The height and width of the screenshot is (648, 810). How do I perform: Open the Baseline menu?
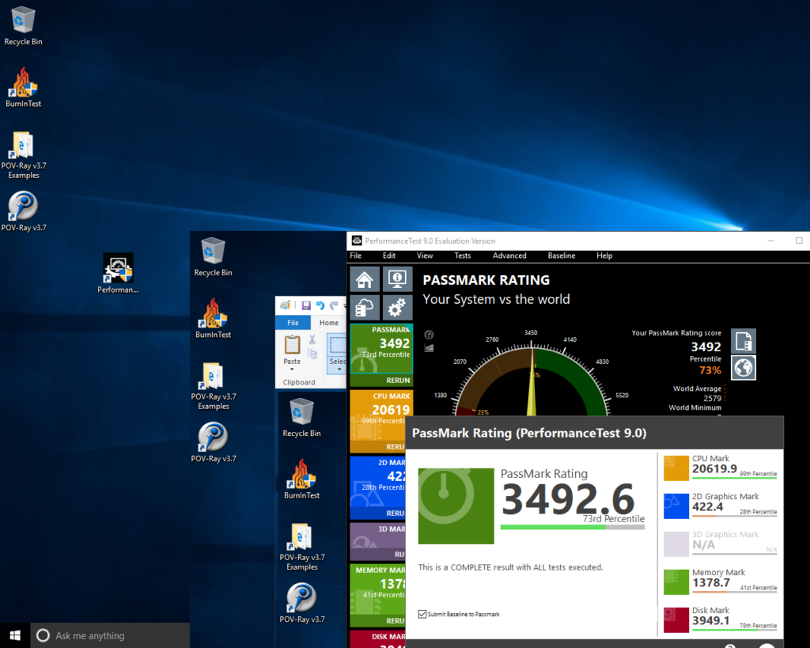[x=562, y=256]
